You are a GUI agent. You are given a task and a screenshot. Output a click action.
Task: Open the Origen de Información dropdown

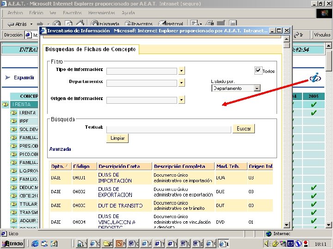point(181,100)
